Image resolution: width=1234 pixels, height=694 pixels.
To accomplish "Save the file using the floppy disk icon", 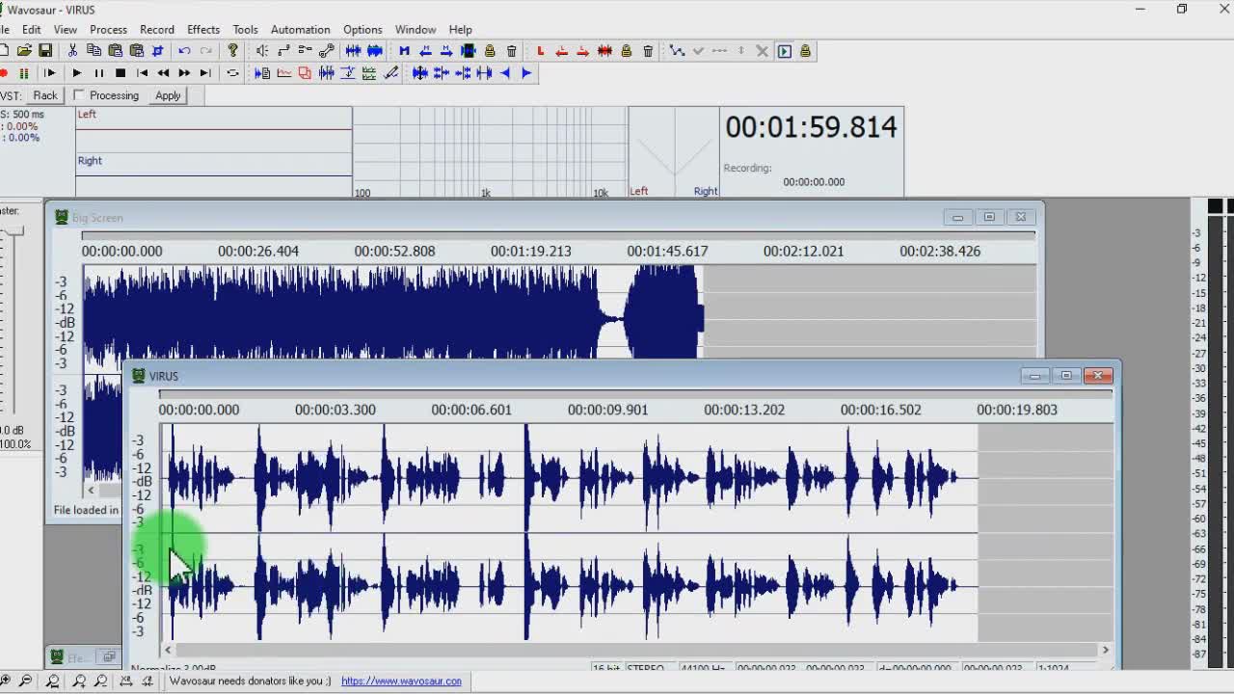I will (x=45, y=50).
